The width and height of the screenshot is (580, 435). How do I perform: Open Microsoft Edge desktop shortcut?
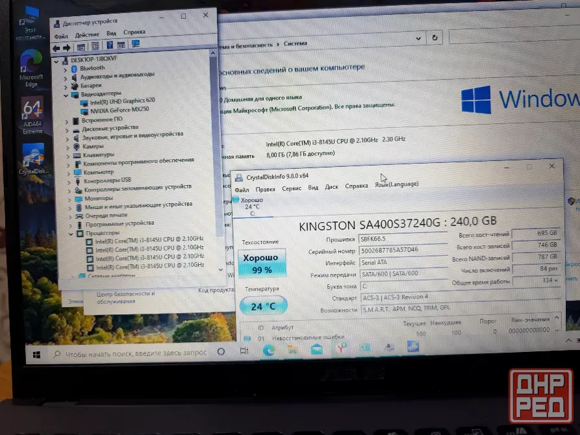[31, 69]
